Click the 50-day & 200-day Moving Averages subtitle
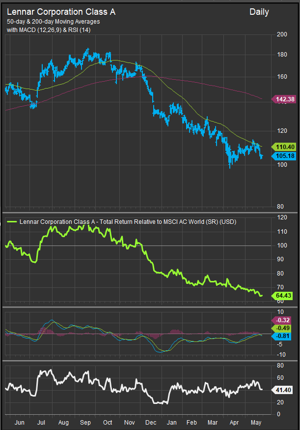Screen dimensions: 300x430 (x=53, y=22)
